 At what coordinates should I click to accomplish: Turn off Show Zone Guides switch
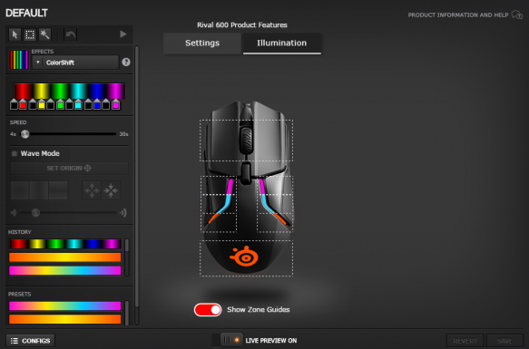[208, 309]
